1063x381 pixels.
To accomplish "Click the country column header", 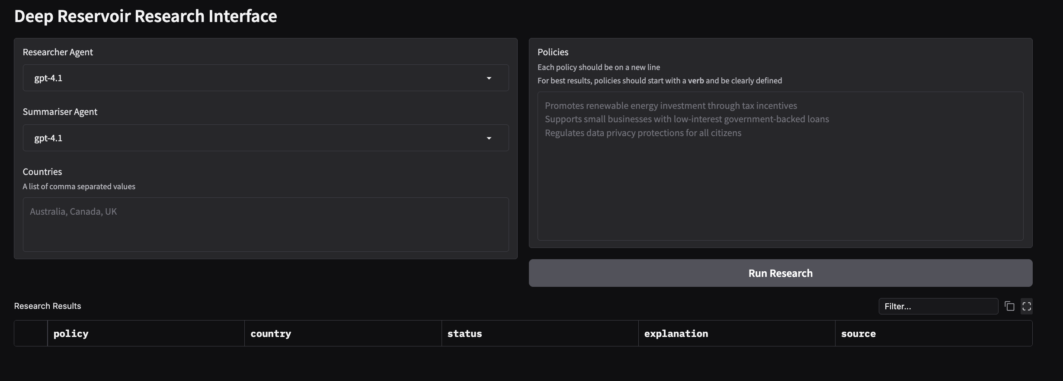I will 343,333.
